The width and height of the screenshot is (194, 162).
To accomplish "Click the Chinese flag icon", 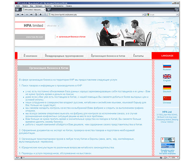I will tap(167, 98).
